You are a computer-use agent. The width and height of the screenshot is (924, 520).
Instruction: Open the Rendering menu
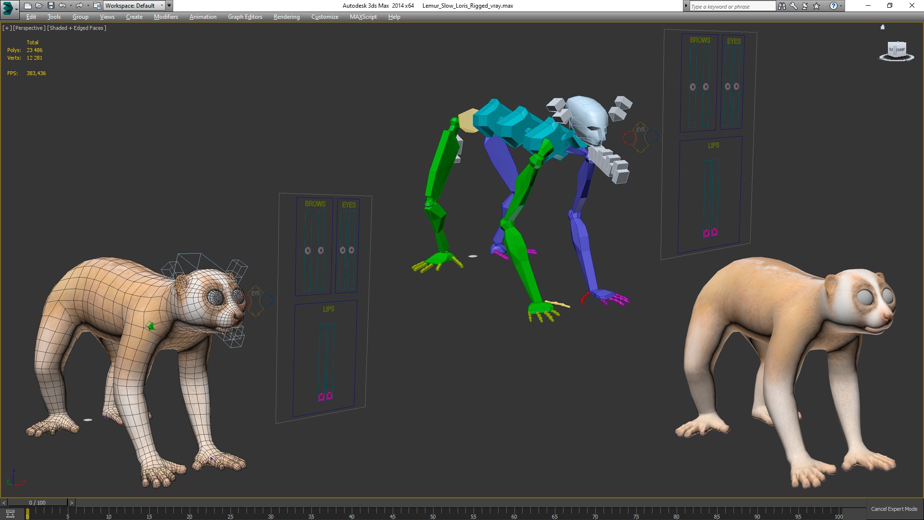tap(286, 17)
